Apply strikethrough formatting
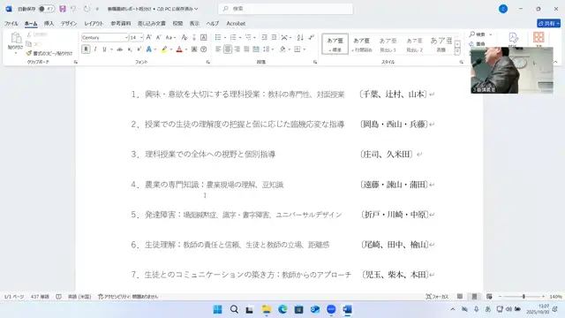The width and height of the screenshot is (565, 318). tap(120, 49)
